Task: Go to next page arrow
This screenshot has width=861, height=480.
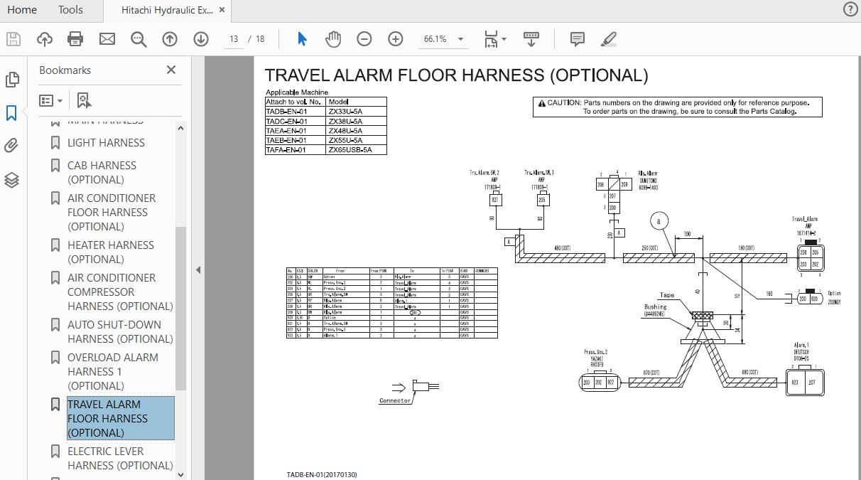Action: [201, 39]
